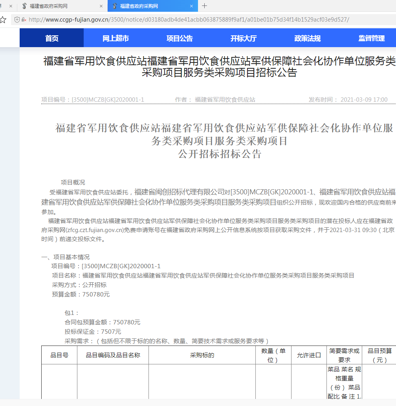Open the 网上超市 navigation item
Screen dimensions: 396x406
(115, 38)
